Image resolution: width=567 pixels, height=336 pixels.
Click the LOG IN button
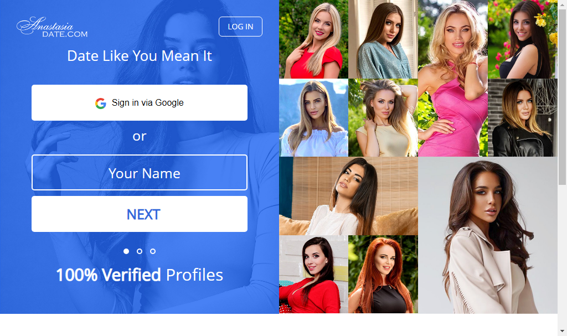click(240, 27)
